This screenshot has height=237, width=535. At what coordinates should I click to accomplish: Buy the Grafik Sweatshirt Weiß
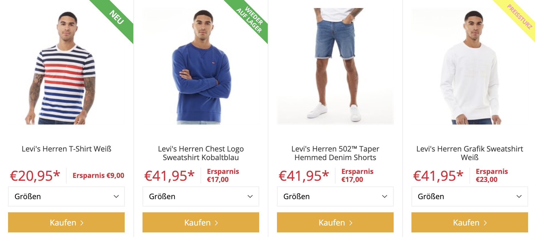click(x=470, y=222)
